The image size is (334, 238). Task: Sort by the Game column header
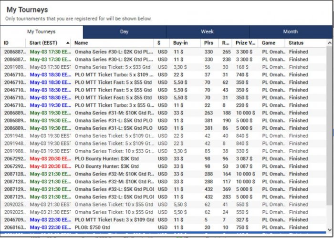(271, 43)
